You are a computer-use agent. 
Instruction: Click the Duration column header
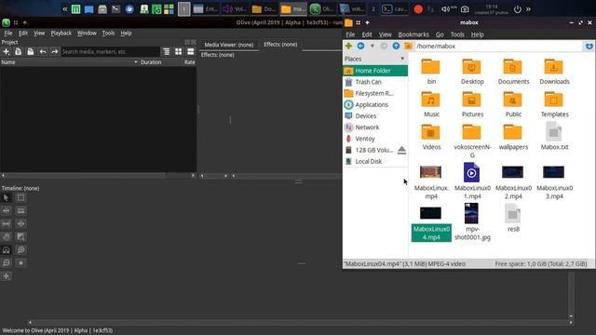pyautogui.click(x=151, y=62)
